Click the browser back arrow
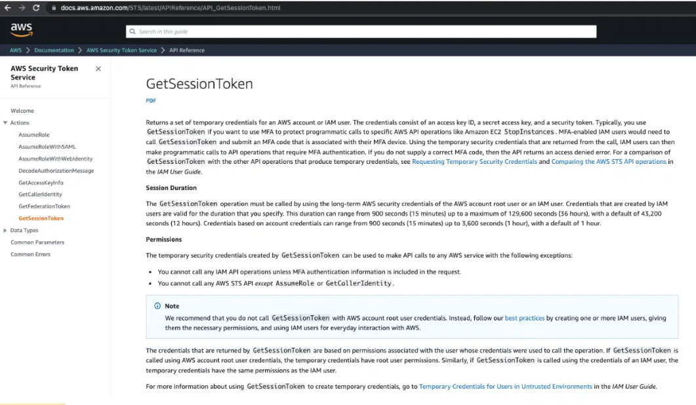 8,8
